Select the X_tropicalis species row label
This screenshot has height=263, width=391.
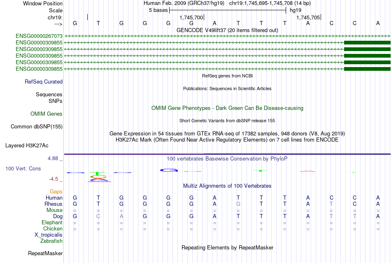49,235
